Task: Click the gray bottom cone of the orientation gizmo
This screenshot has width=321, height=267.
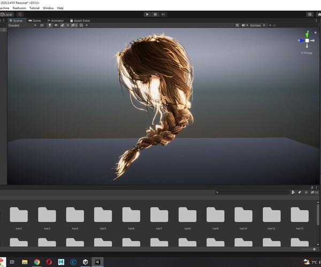Action: [x=307, y=45]
